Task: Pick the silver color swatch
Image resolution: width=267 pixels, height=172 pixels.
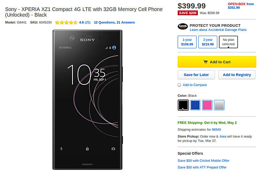Action: [x=219, y=105]
